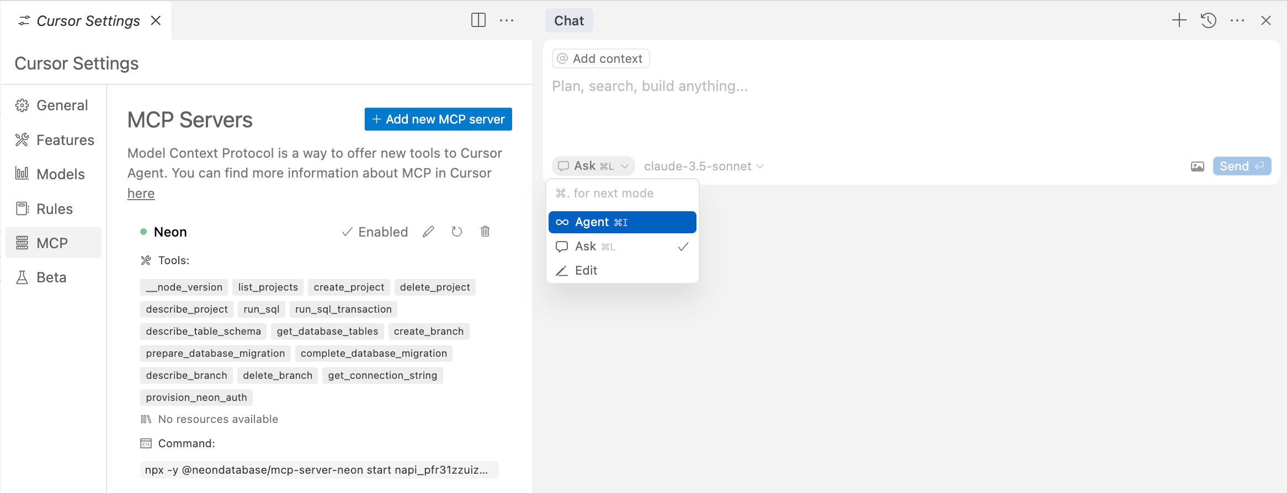The height and width of the screenshot is (493, 1287).
Task: Click the split editor layout icon
Action: pyautogui.click(x=478, y=20)
